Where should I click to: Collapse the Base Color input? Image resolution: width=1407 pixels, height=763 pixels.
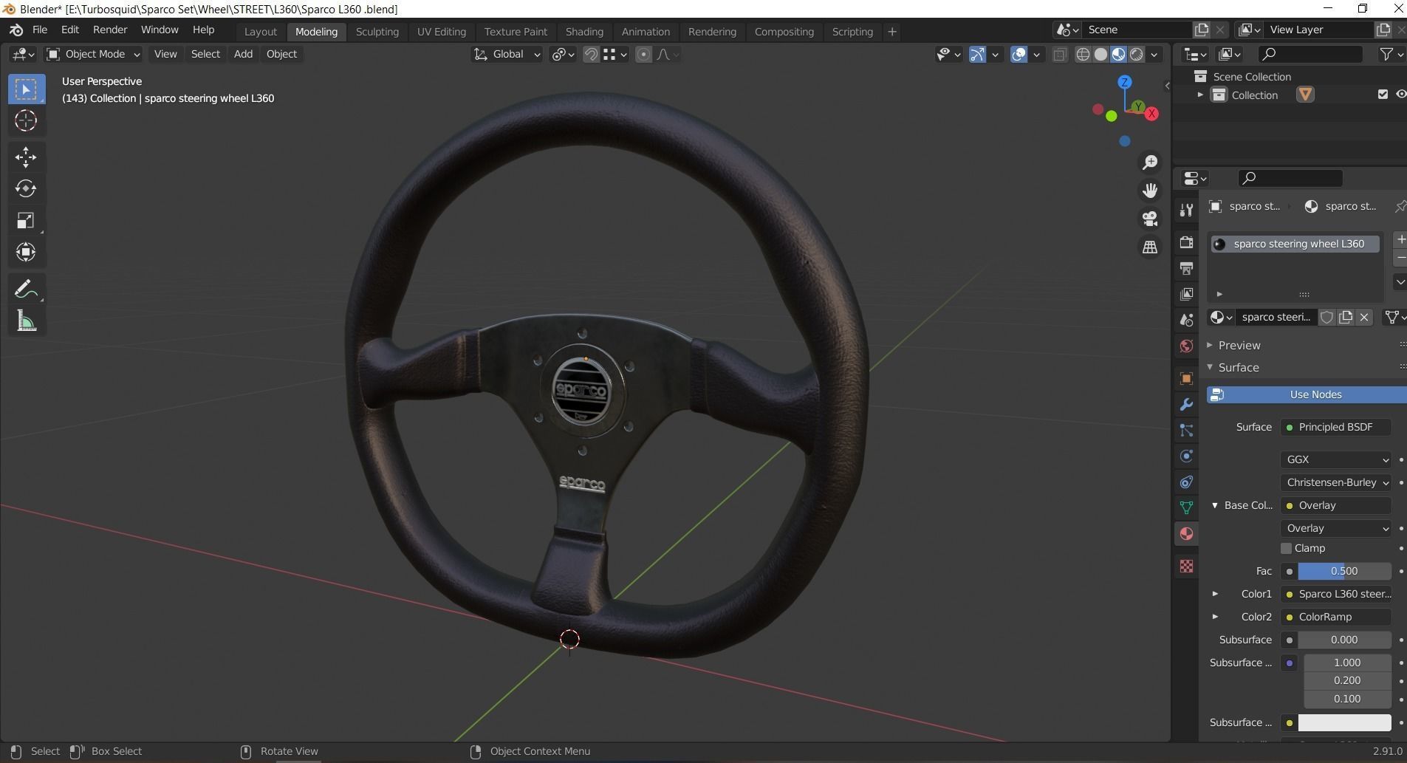point(1215,505)
